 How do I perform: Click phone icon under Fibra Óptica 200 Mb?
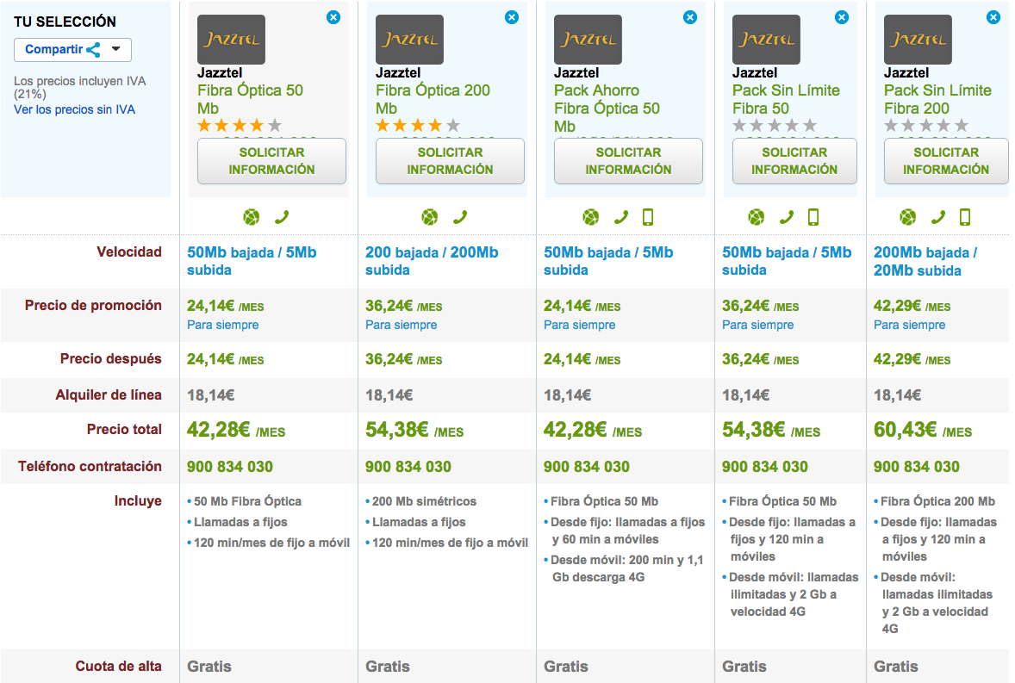pos(460,217)
